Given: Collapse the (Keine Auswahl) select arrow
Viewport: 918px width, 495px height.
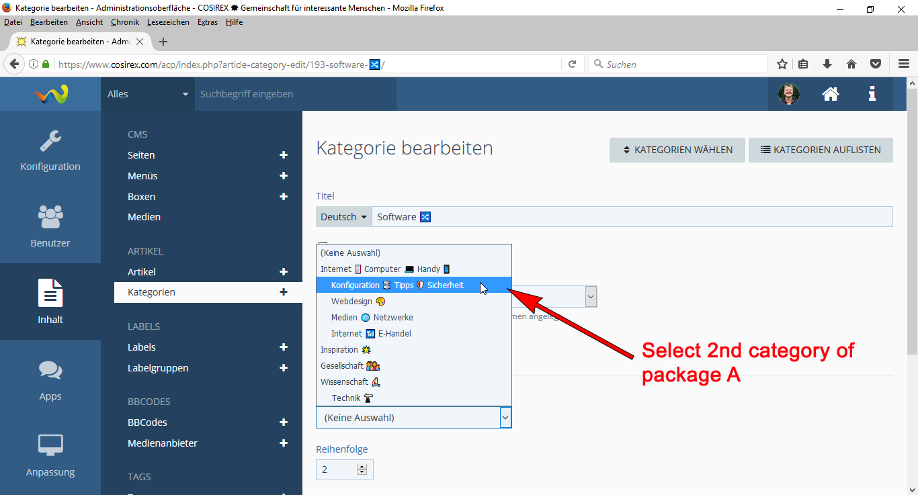Looking at the screenshot, I should point(505,418).
